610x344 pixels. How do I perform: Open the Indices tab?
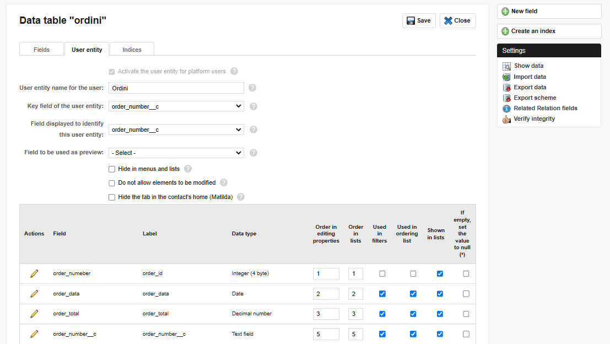(132, 50)
